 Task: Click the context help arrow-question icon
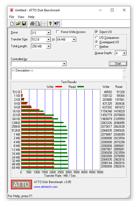56,23
